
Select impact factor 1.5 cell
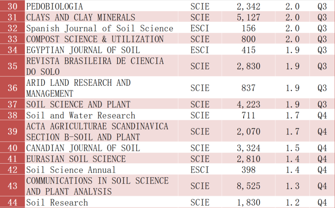[292, 148]
